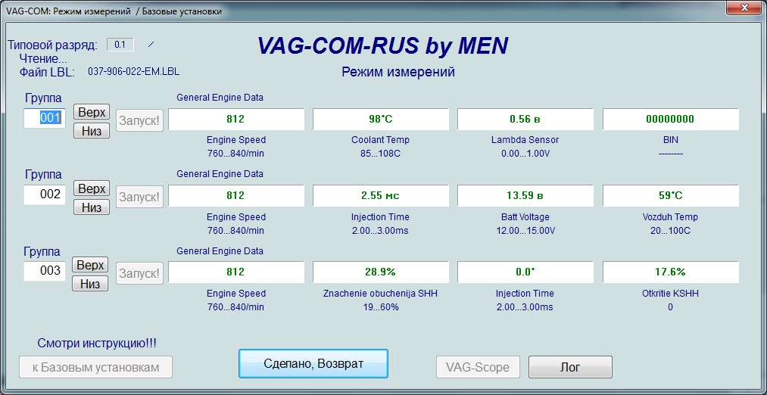This screenshot has width=767, height=395.
Task: Select the 2.55 мс injection time value
Action: [381, 195]
